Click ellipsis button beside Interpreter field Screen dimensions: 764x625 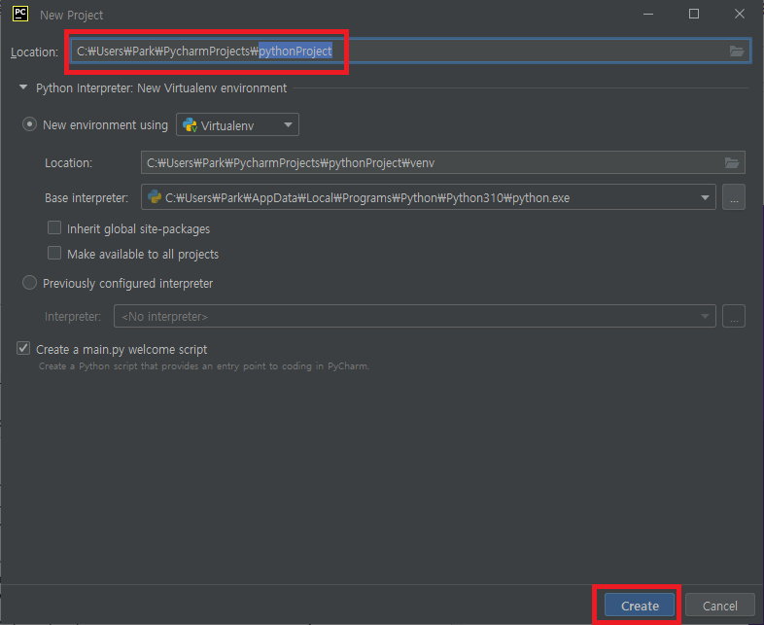[733, 316]
